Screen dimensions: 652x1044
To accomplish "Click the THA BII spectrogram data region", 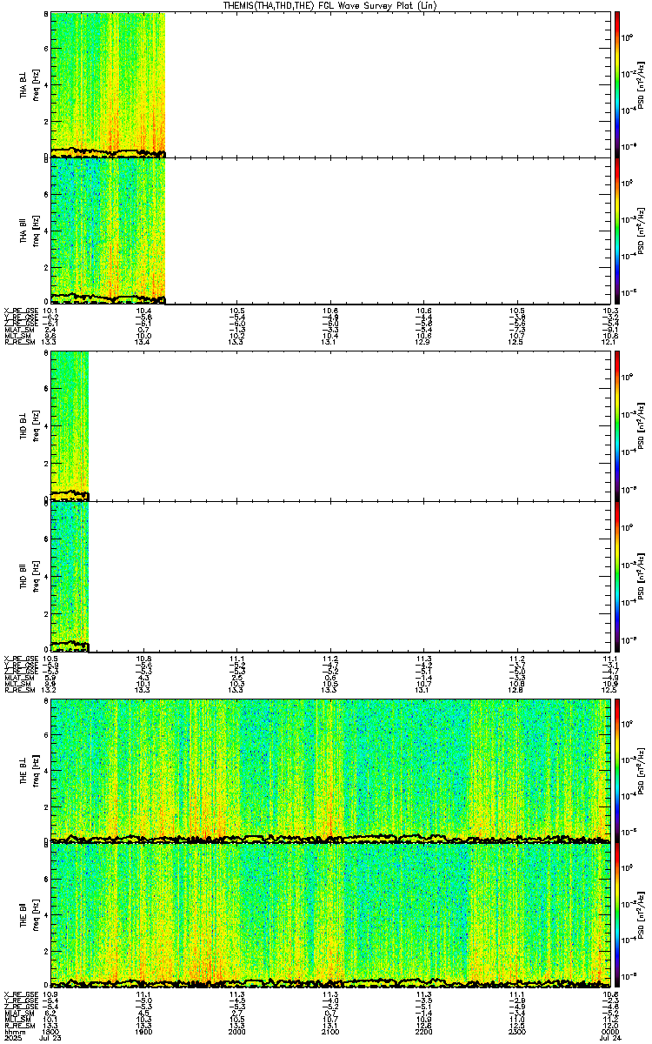I will coord(108,231).
